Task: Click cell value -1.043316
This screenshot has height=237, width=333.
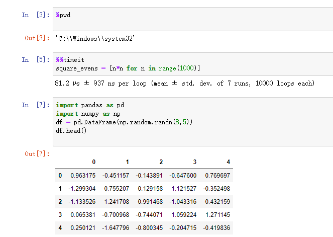Action: [x=183, y=202]
